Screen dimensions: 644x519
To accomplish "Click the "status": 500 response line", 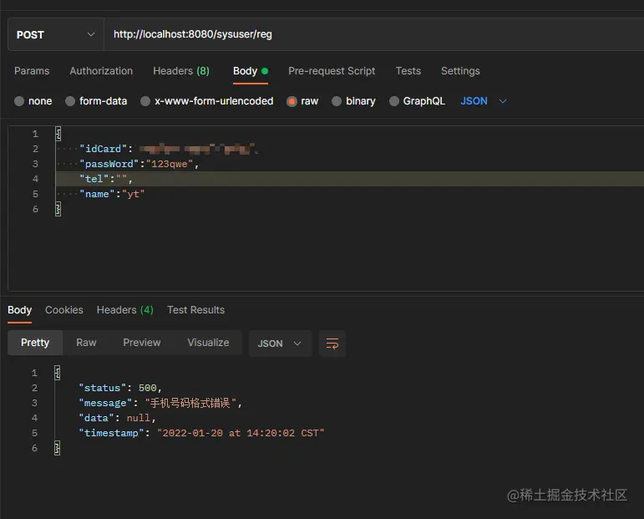I will click(x=120, y=389).
